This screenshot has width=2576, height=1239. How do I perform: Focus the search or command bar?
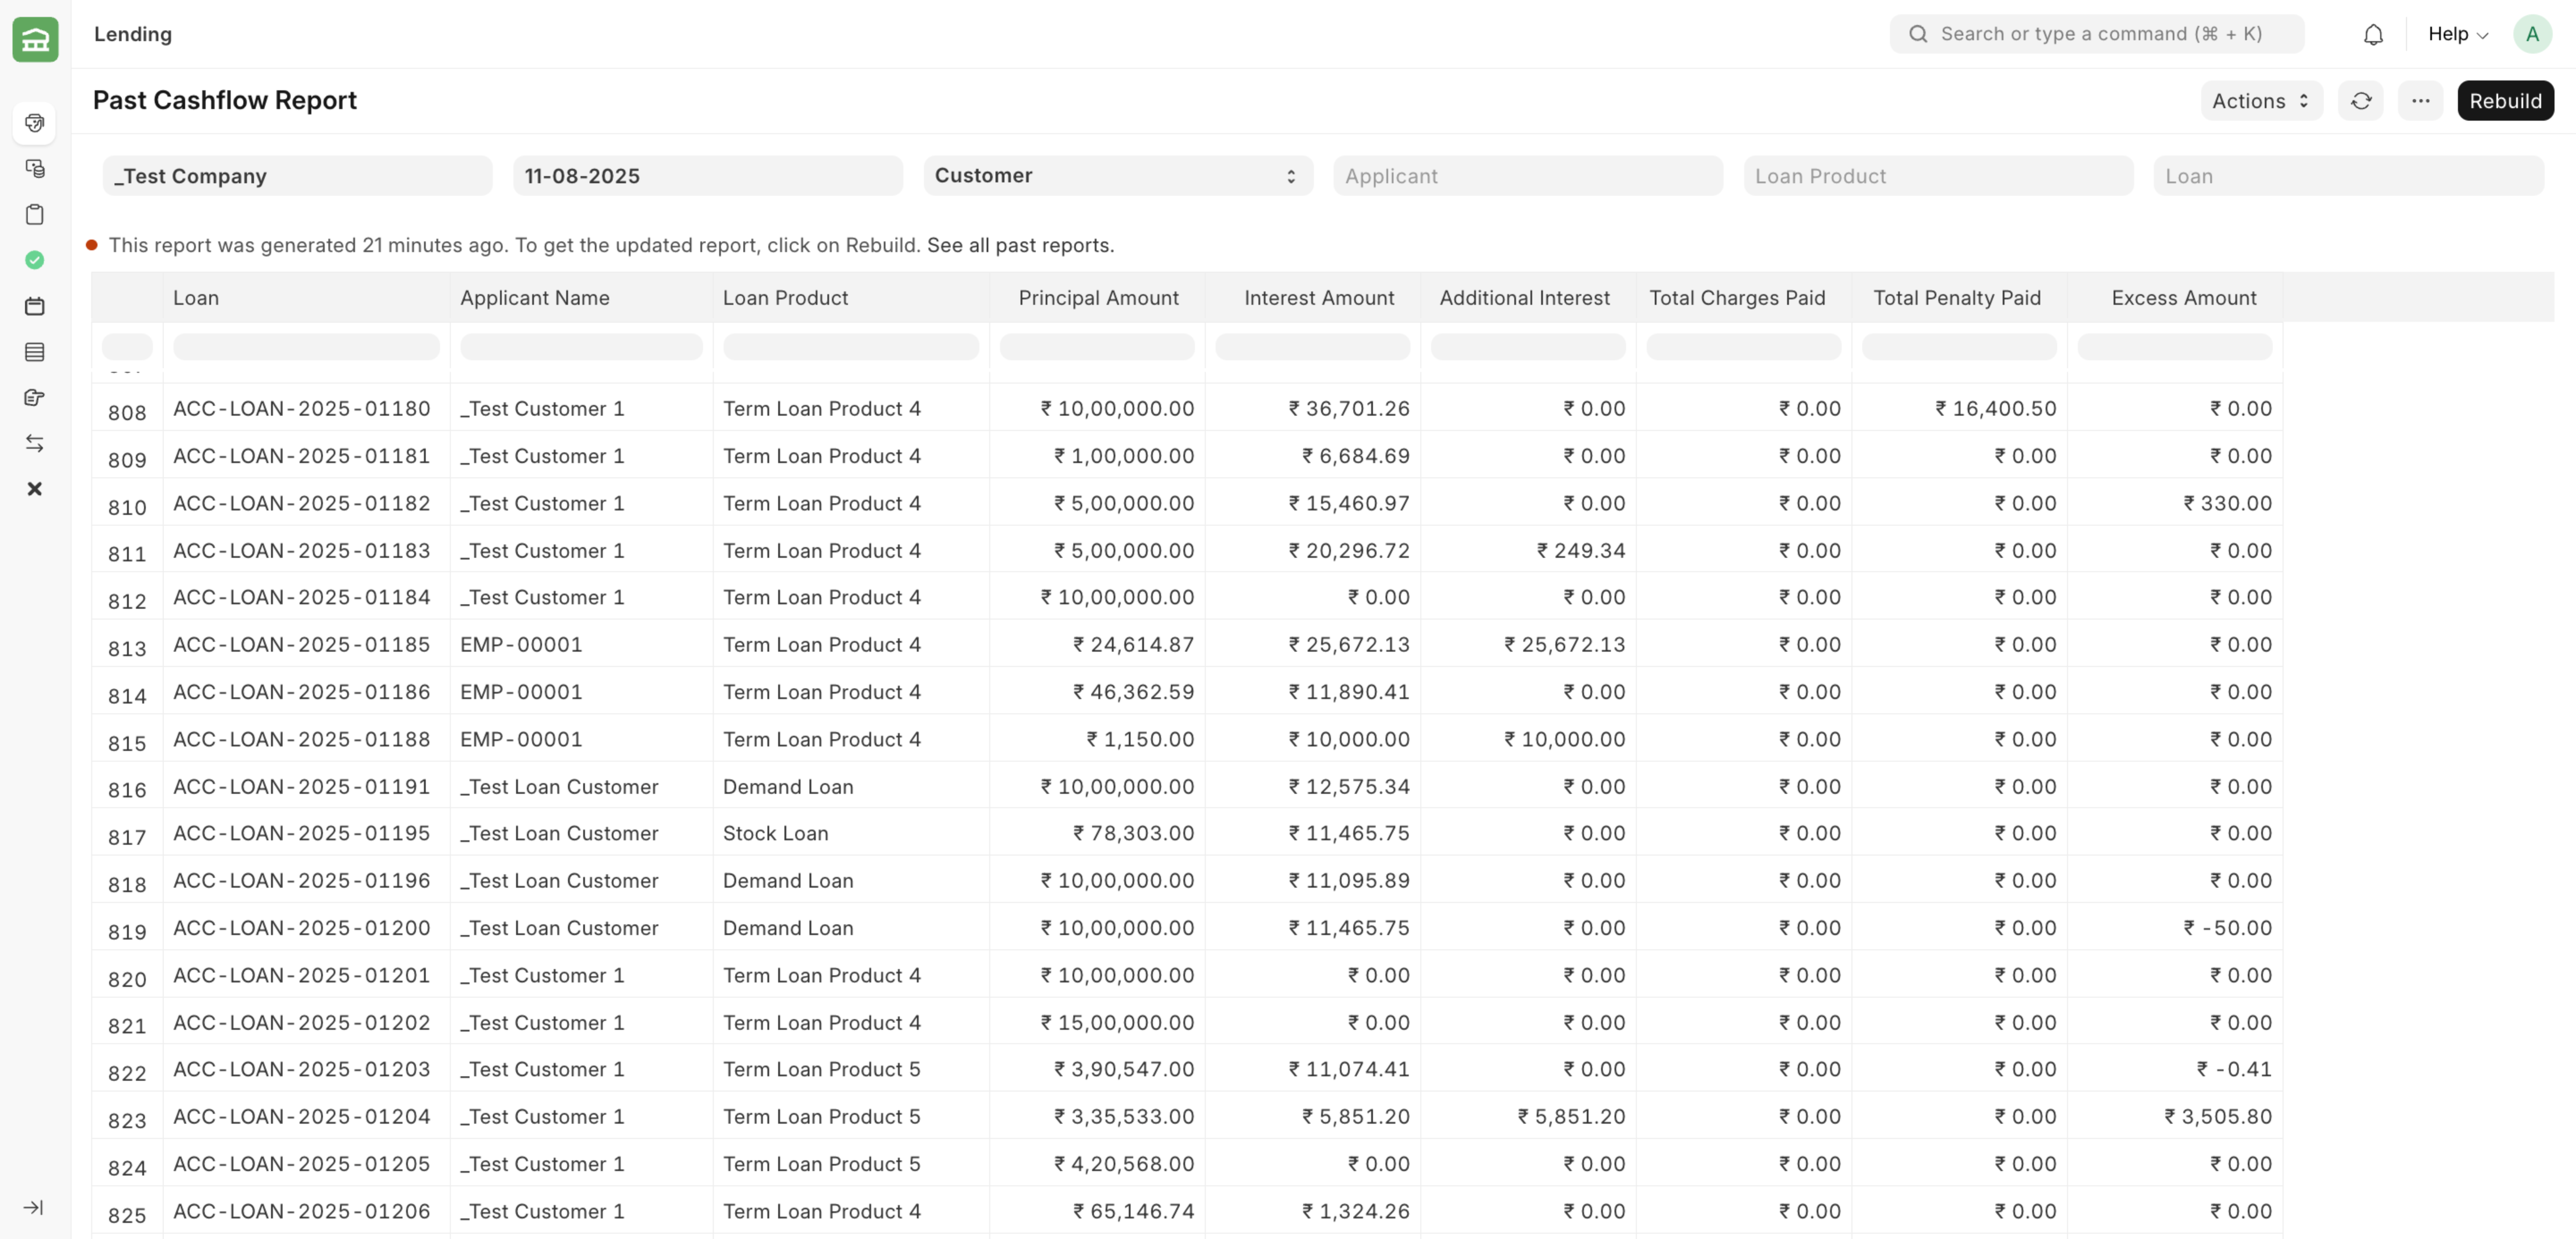click(x=2097, y=34)
